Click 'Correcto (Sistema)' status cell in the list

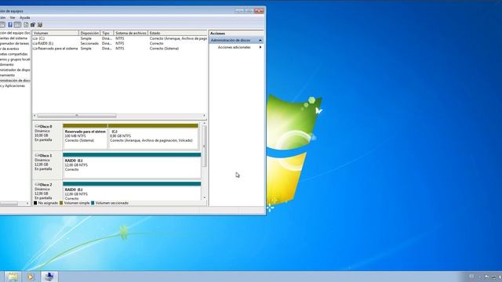tap(164, 49)
